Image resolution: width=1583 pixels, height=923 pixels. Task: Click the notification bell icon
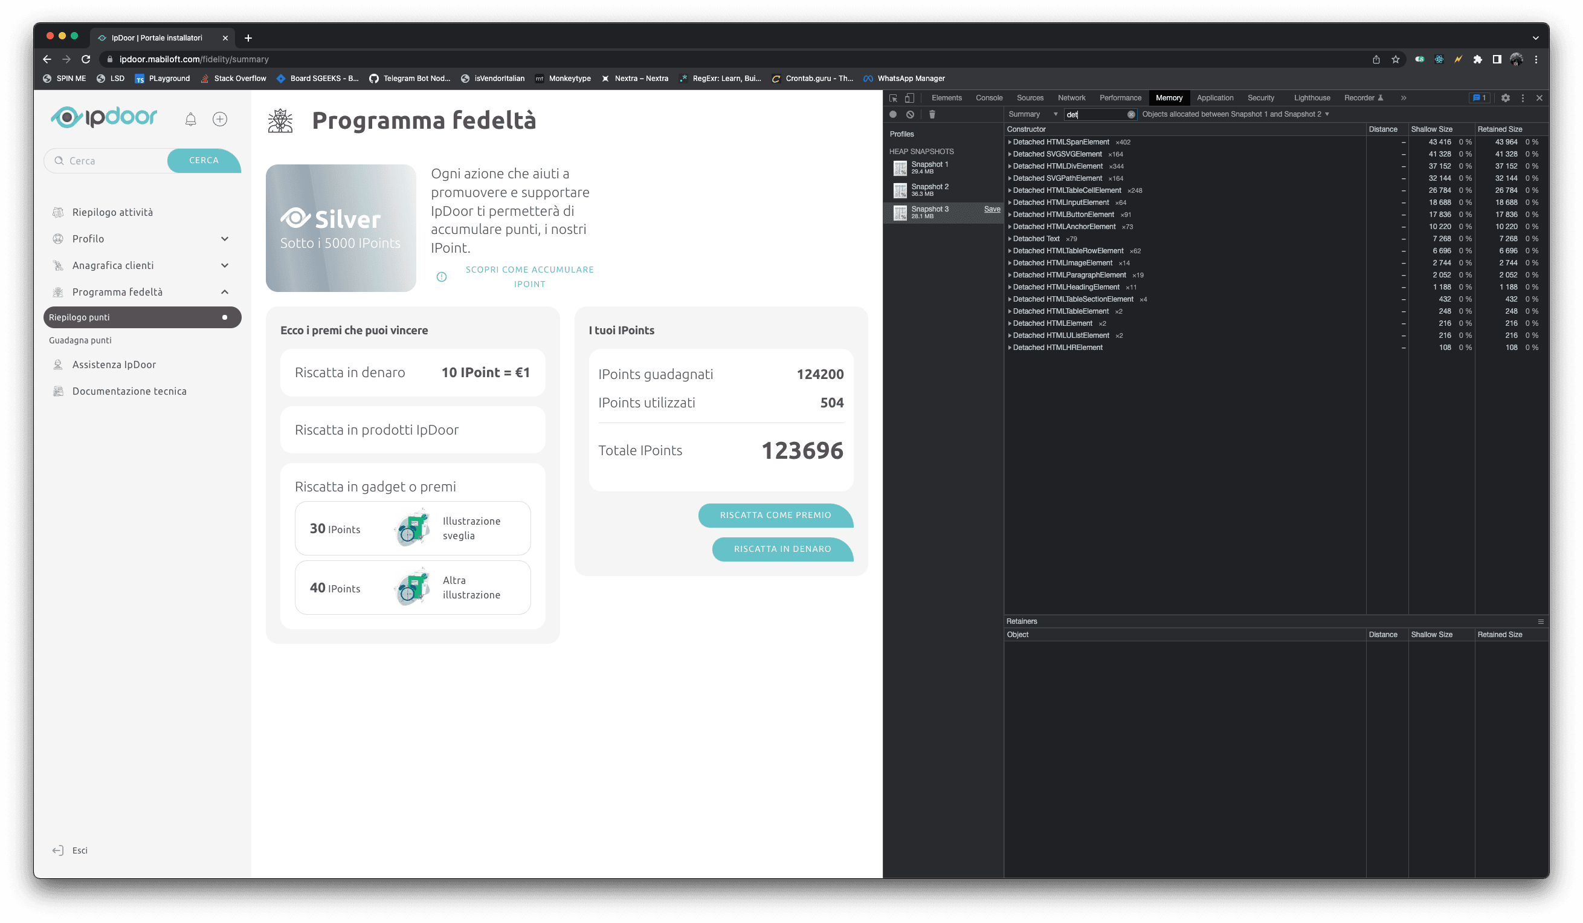[x=190, y=120]
